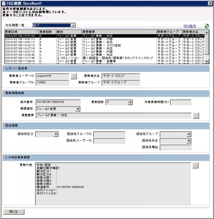Open the 回送先グループ dropdown
The height and width of the screenshot is (219, 214).
click(189, 134)
